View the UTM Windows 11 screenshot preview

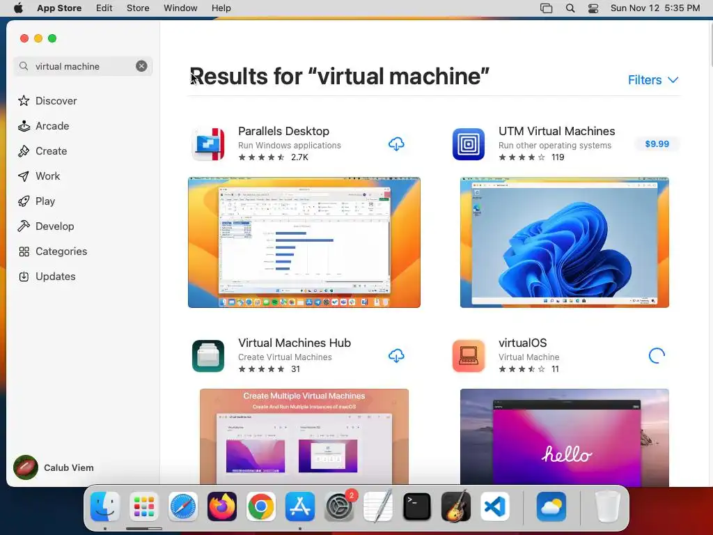(564, 242)
